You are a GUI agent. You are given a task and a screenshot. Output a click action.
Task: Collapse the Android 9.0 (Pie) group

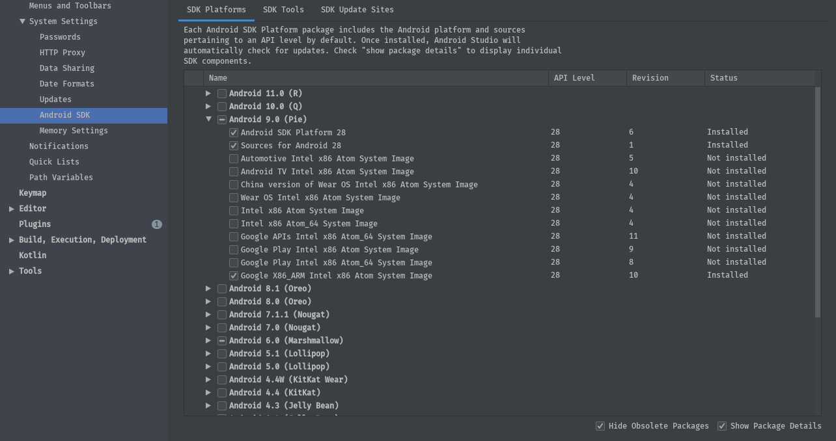pyautogui.click(x=208, y=119)
